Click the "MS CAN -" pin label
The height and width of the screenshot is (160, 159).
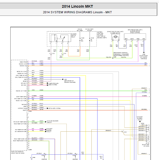point(24,85)
